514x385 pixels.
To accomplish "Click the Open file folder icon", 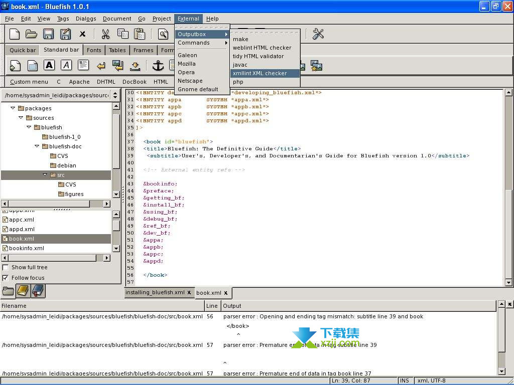I will [x=32, y=34].
